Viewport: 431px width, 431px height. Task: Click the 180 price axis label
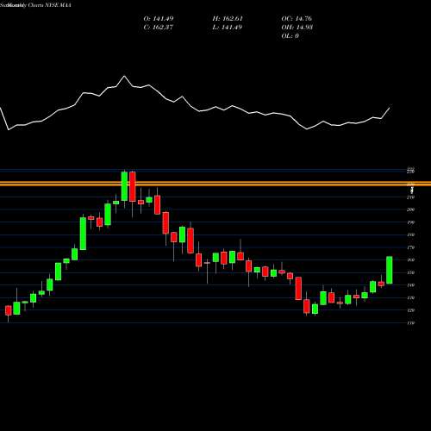(410, 234)
